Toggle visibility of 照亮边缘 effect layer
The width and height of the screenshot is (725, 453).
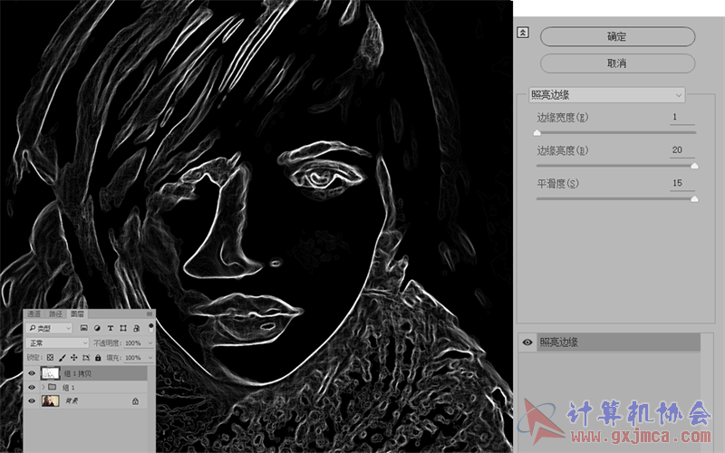527,342
